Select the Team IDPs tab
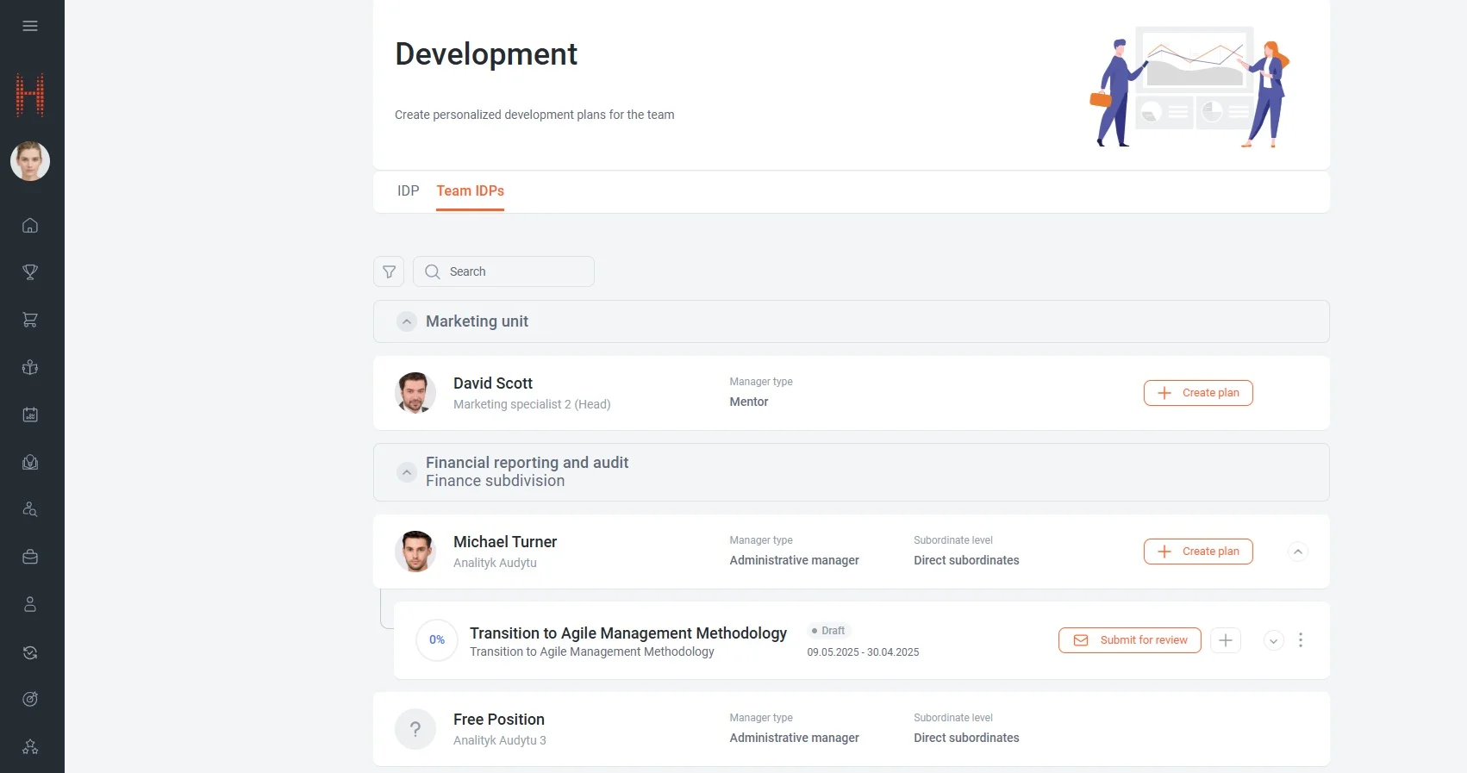 470,191
